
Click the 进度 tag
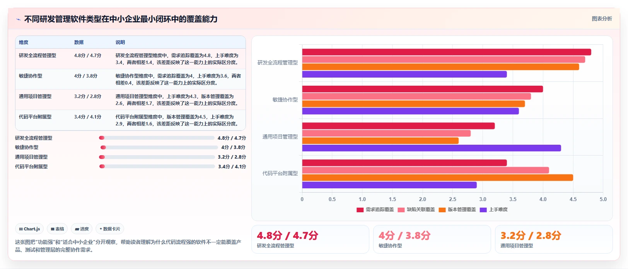pos(82,229)
